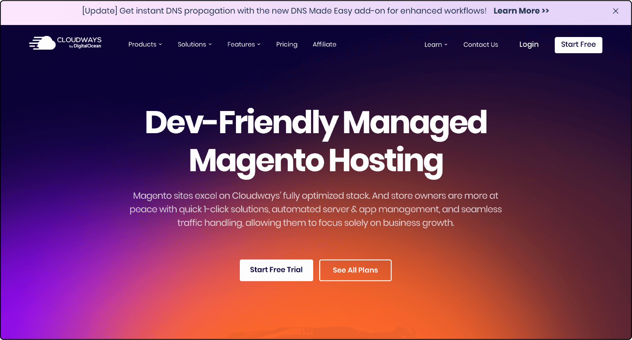This screenshot has width=632, height=340.
Task: Expand the Solutions dropdown menu
Action: point(195,44)
